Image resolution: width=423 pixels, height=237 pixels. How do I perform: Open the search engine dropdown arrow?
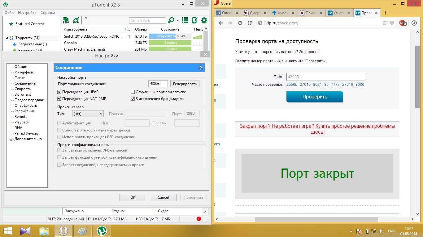pos(178,21)
